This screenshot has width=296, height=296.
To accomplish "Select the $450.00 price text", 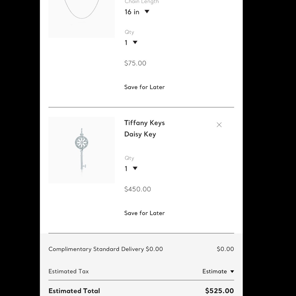I will 138,189.
